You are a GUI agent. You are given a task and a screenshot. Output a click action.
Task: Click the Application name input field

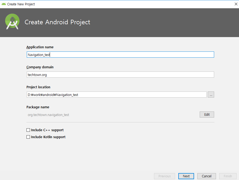pyautogui.click(x=120, y=55)
